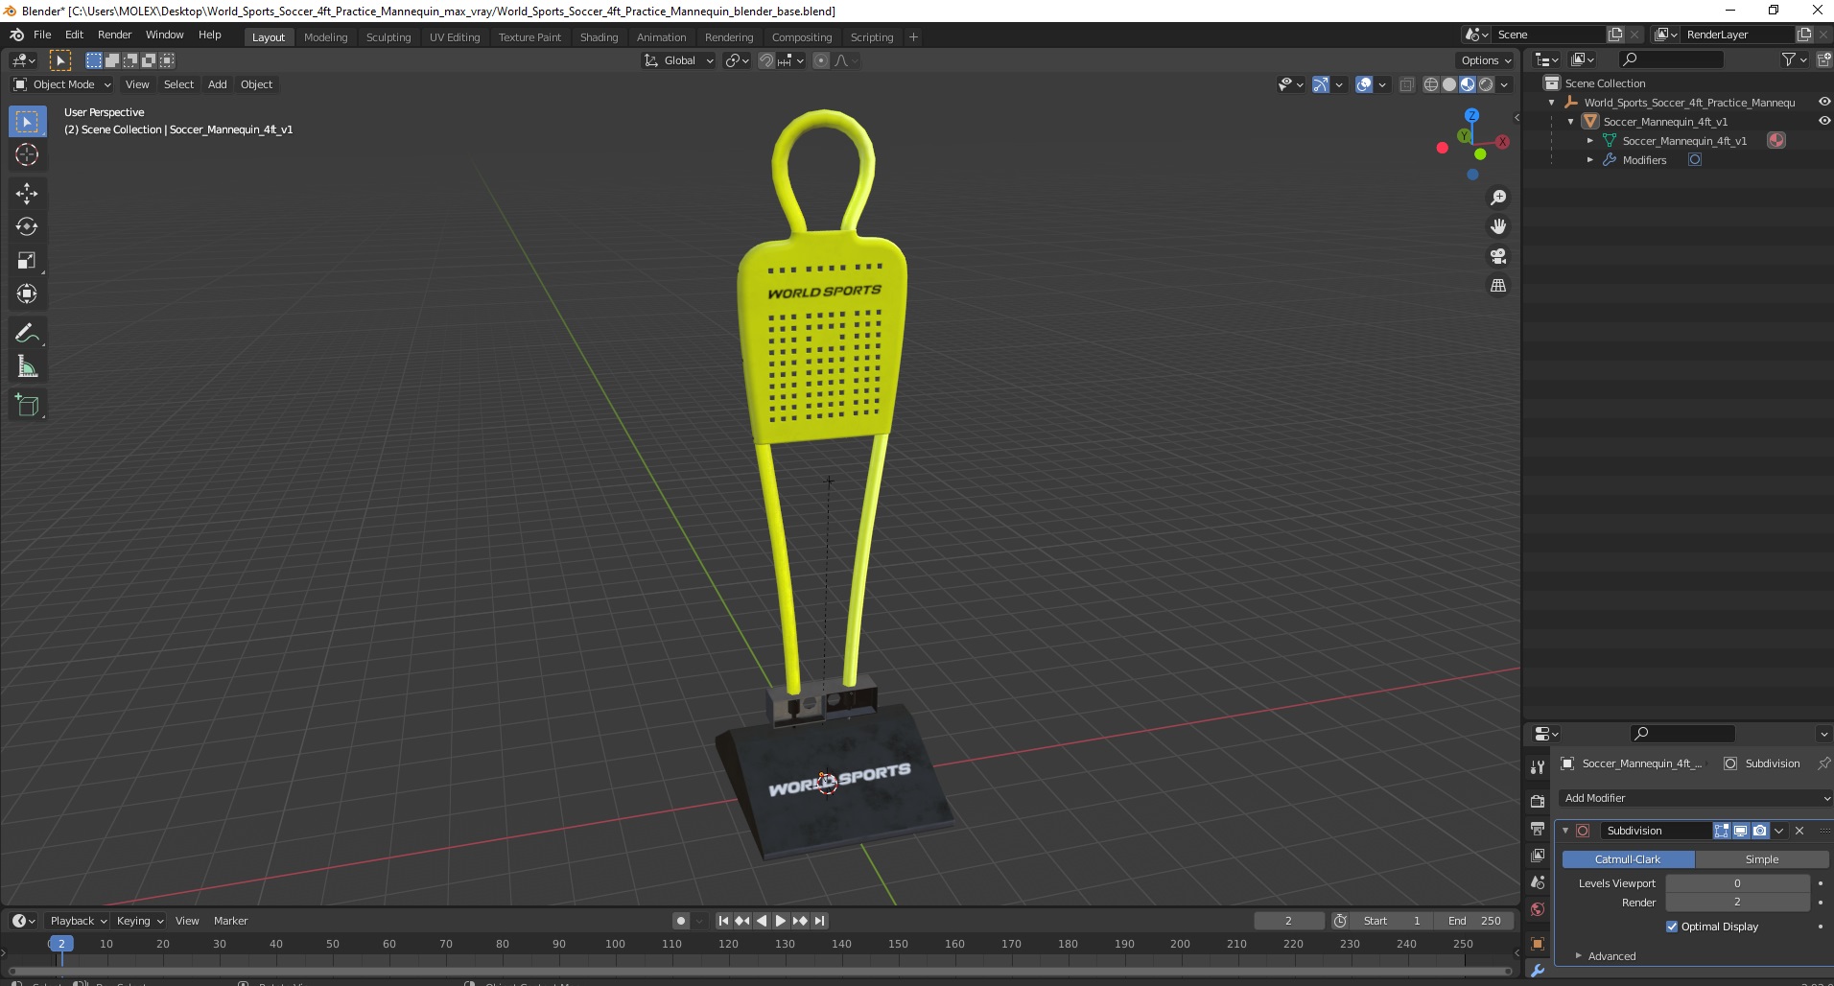
Task: Select the Rotate tool
Action: pos(27,227)
